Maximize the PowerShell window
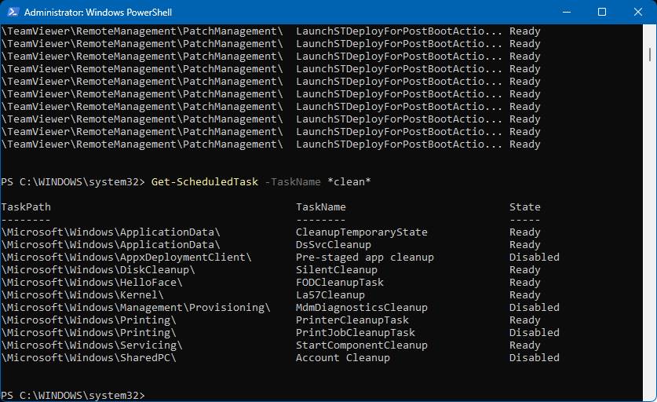 (602, 13)
